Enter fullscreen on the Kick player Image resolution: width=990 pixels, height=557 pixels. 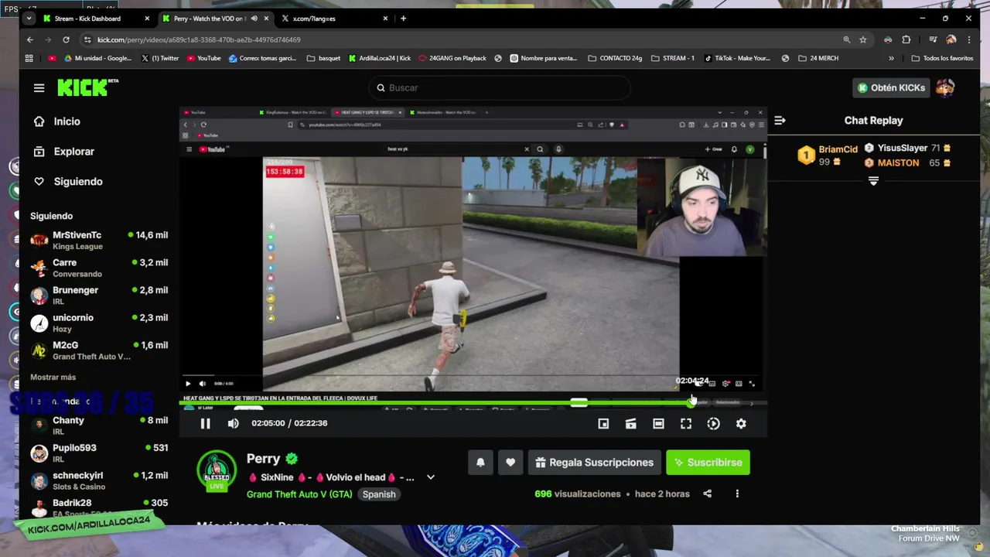click(x=686, y=423)
